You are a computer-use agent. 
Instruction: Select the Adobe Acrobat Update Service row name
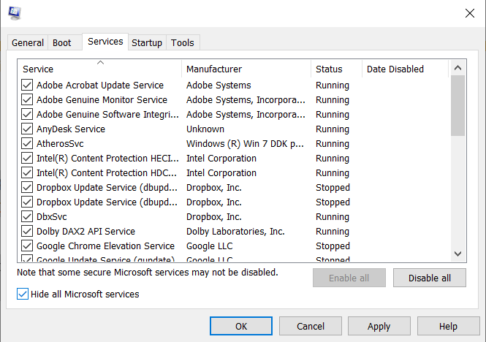[100, 85]
